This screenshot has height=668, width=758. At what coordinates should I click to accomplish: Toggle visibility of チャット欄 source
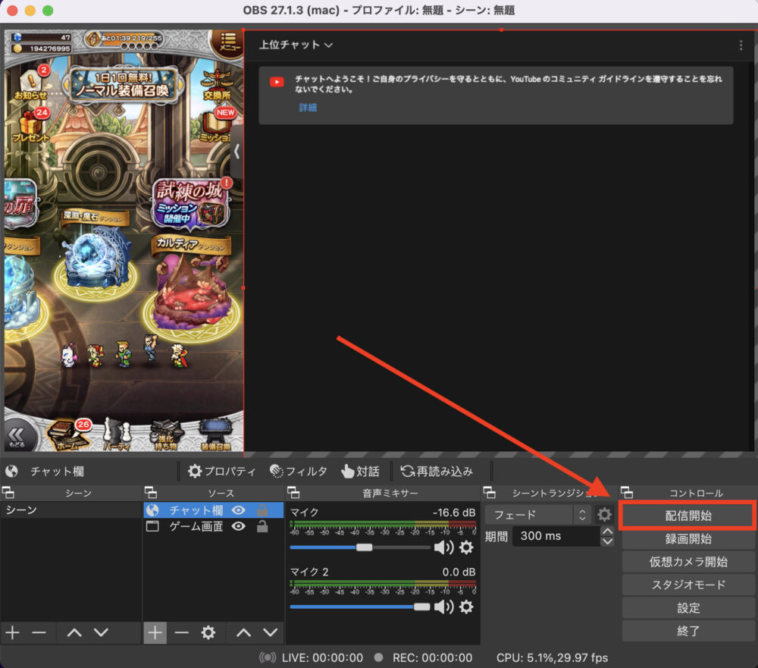tap(238, 510)
